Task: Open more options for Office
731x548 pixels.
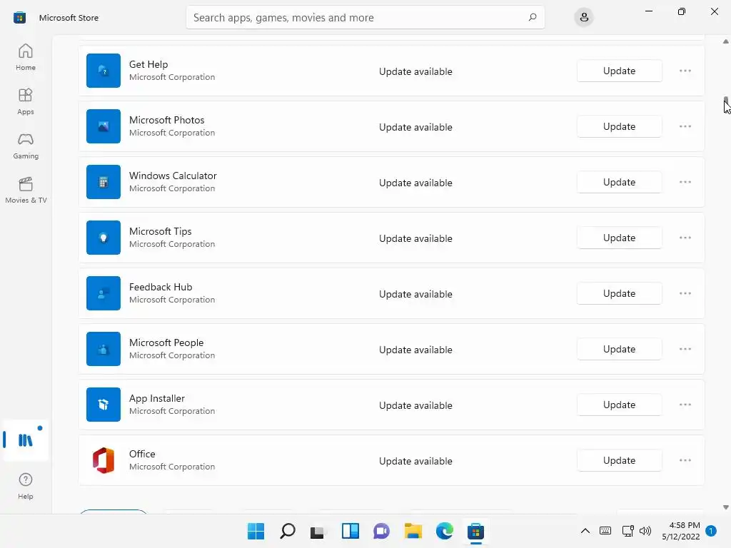Action: click(x=685, y=460)
